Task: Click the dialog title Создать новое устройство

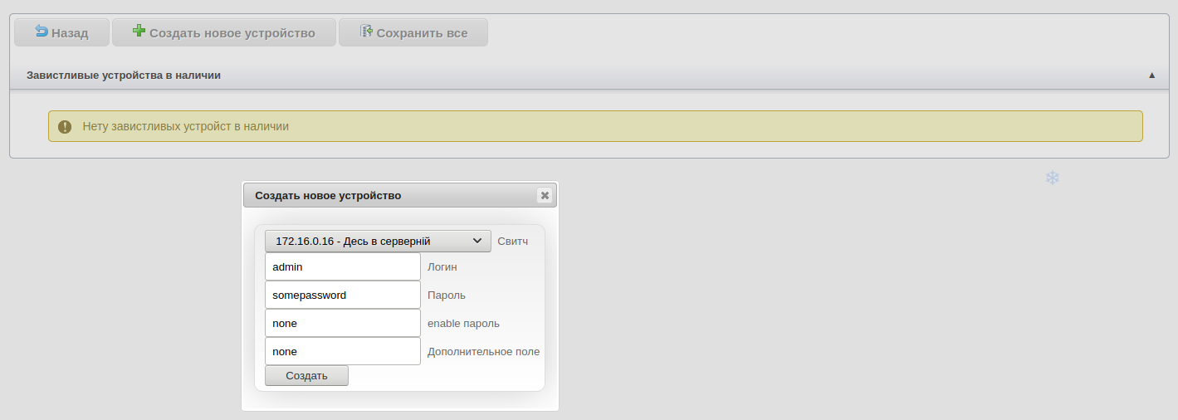Action: pyautogui.click(x=328, y=195)
